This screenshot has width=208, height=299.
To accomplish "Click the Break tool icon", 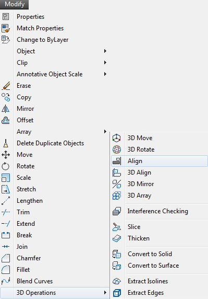I will click(6, 235).
